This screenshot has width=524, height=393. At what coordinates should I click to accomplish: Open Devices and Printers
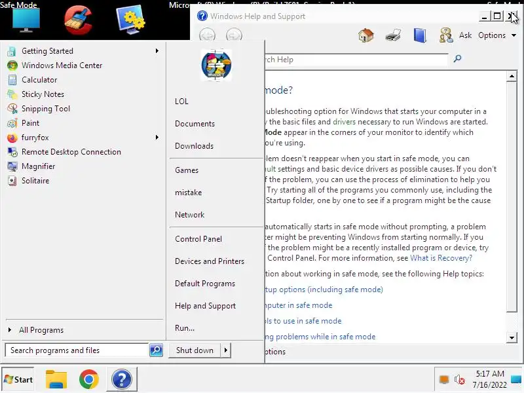pyautogui.click(x=209, y=261)
